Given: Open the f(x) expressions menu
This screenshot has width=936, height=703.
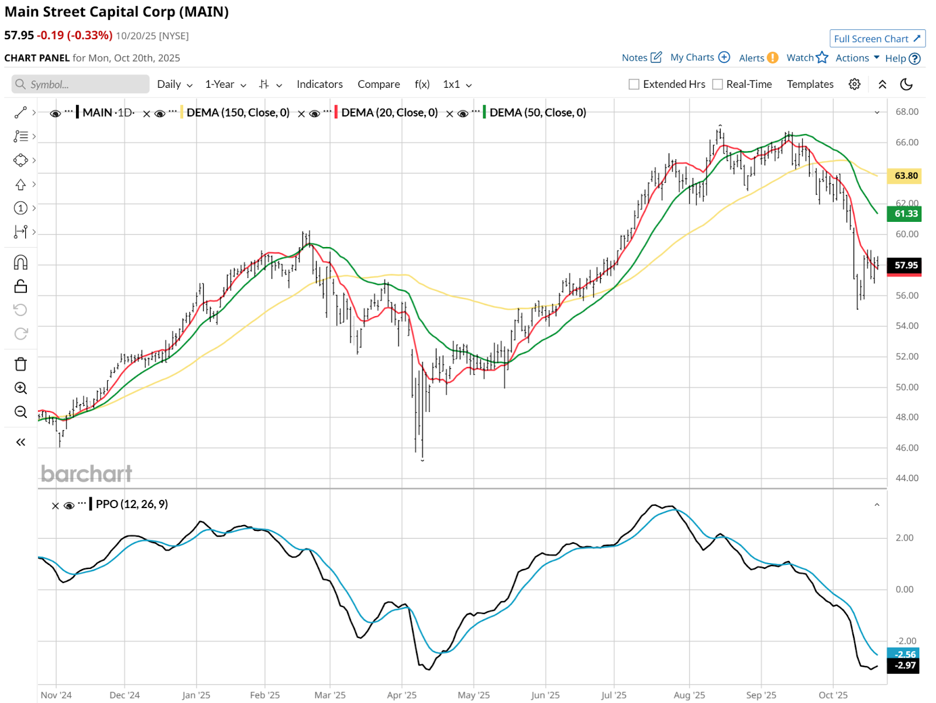Looking at the screenshot, I should pos(422,84).
